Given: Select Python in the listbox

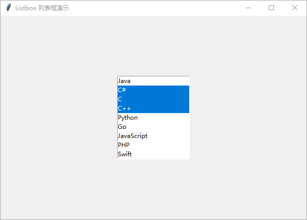Looking at the screenshot, I should pyautogui.click(x=153, y=118).
